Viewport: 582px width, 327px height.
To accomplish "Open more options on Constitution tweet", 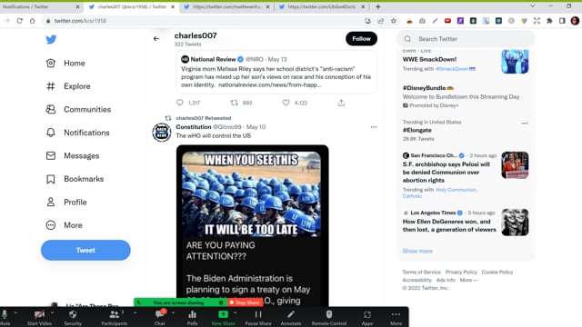I will (374, 127).
